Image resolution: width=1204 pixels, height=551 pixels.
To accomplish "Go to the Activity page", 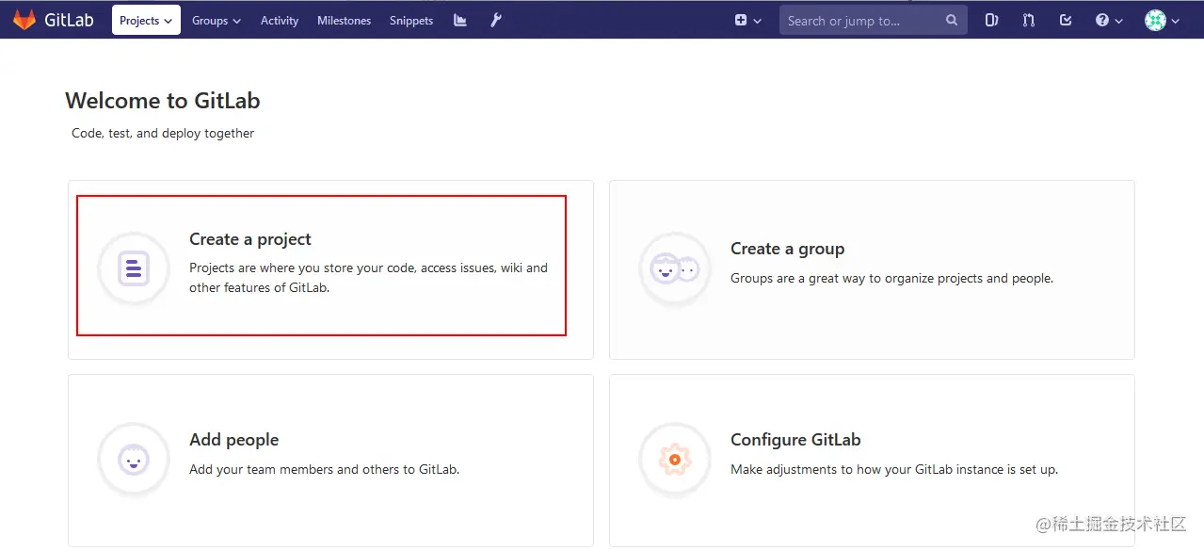I will point(280,20).
